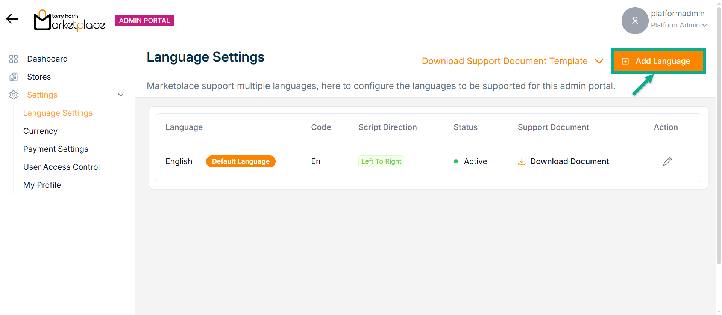The image size is (722, 315).
Task: Click the Torry Harris Marketplace logo
Action: [x=70, y=21]
